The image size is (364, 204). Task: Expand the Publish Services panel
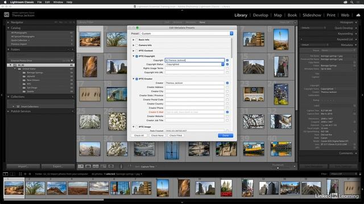pos(8,111)
